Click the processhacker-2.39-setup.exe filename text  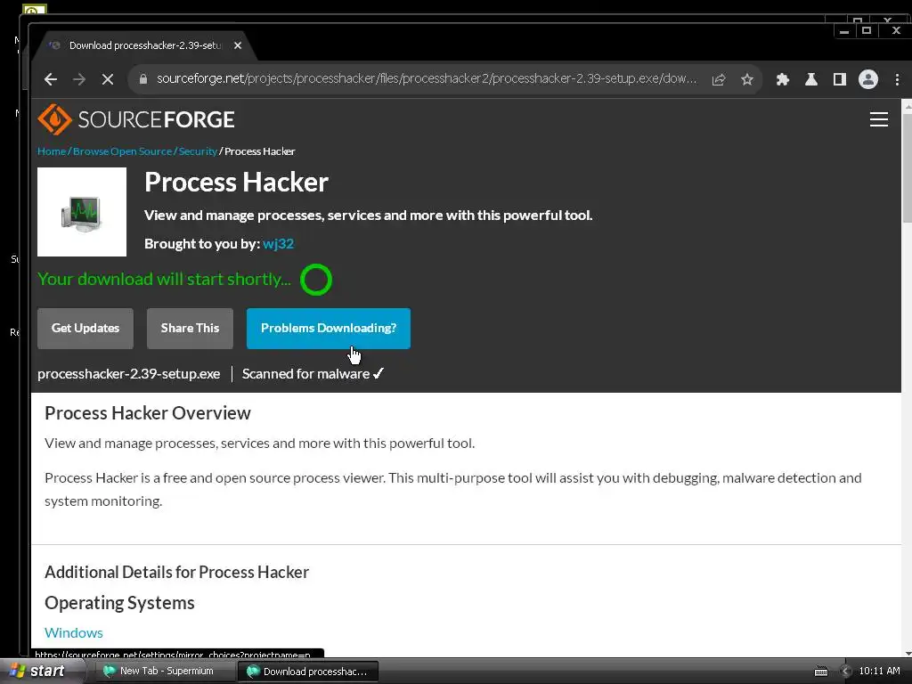click(128, 374)
